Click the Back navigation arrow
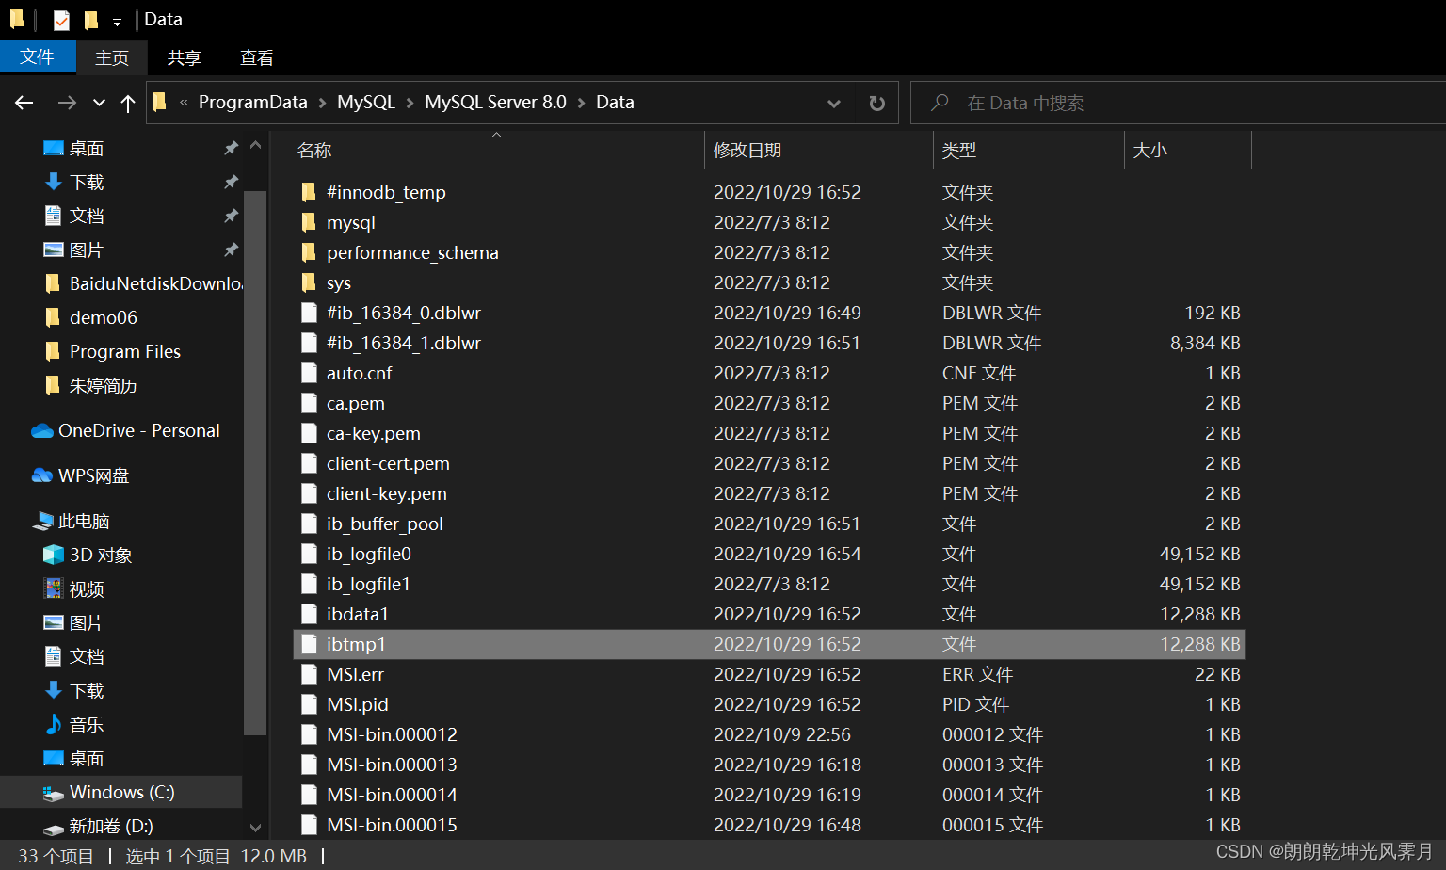This screenshot has width=1446, height=870. click(24, 103)
